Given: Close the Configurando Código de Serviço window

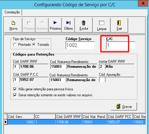Looking at the screenshot, I should pyautogui.click(x=143, y=3).
